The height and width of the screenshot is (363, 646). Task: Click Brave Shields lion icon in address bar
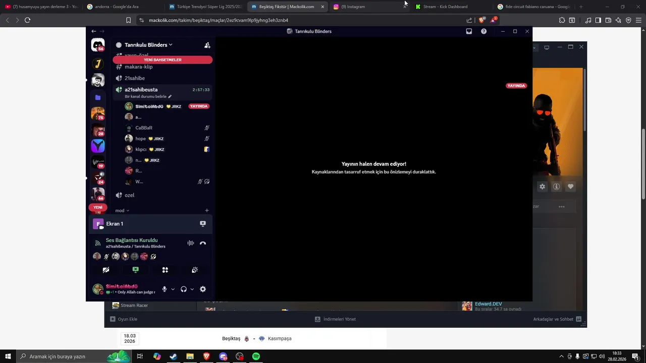[481, 20]
